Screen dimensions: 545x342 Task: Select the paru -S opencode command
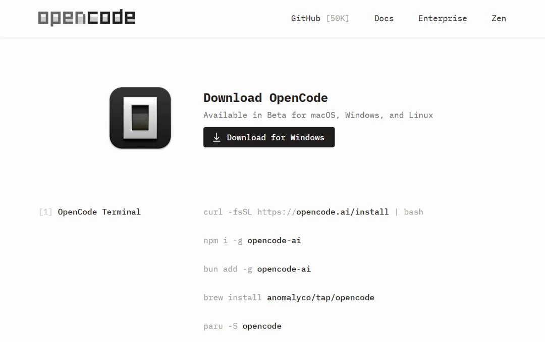242,326
